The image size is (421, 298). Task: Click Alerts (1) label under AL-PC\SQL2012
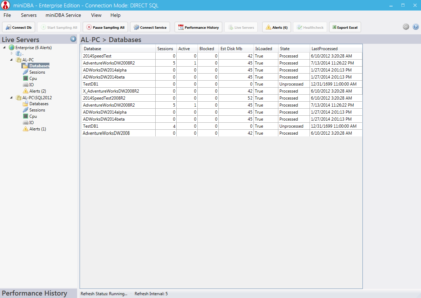click(38, 129)
